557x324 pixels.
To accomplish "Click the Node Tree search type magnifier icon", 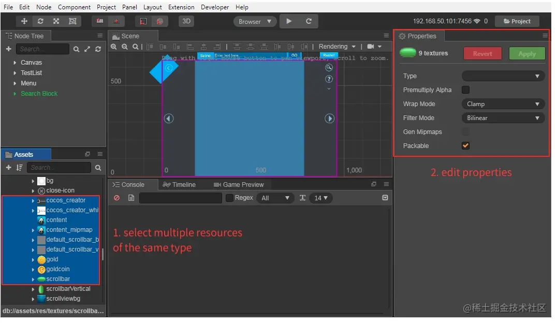I will click(76, 49).
